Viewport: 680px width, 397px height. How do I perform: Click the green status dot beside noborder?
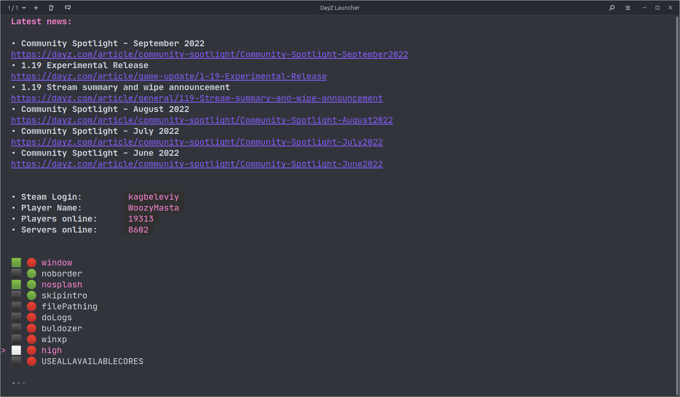coord(31,273)
